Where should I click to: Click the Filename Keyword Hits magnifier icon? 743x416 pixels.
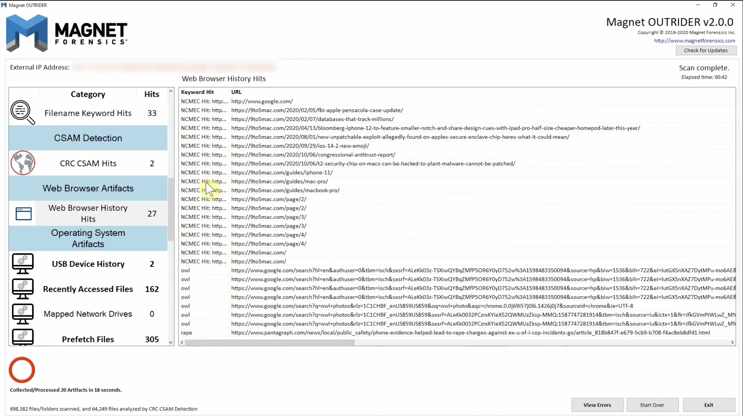(23, 113)
